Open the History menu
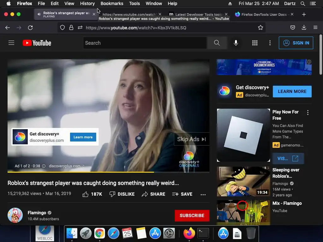The height and width of the screenshot is (242, 323). pyautogui.click(x=87, y=3)
